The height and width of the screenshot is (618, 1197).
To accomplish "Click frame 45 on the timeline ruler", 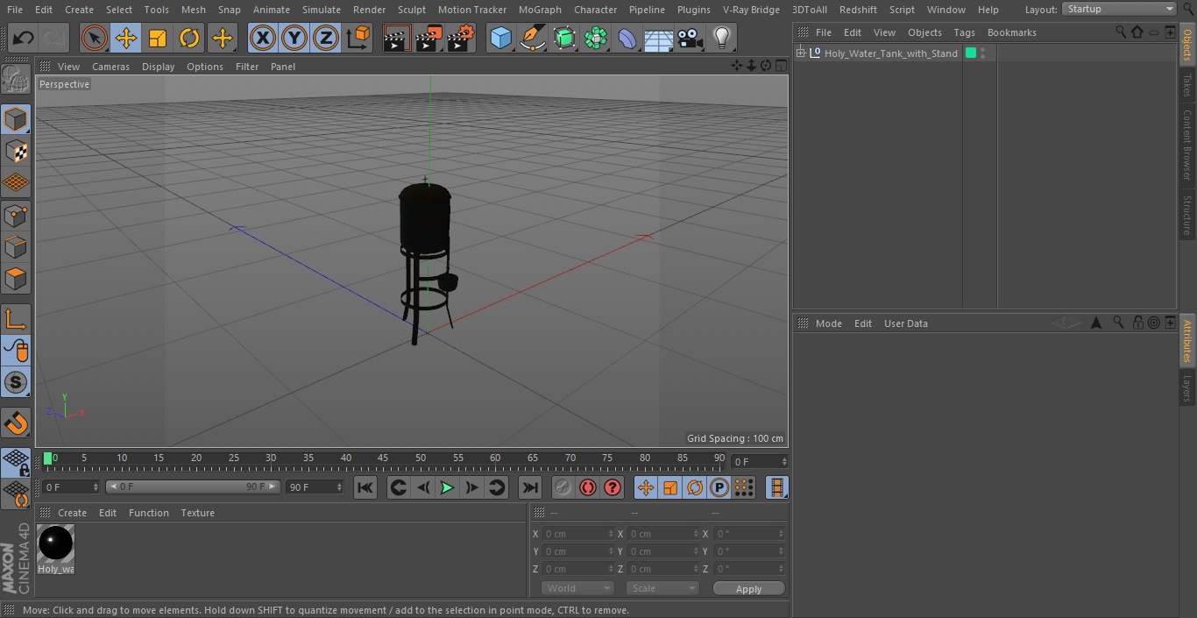I will pyautogui.click(x=383, y=458).
